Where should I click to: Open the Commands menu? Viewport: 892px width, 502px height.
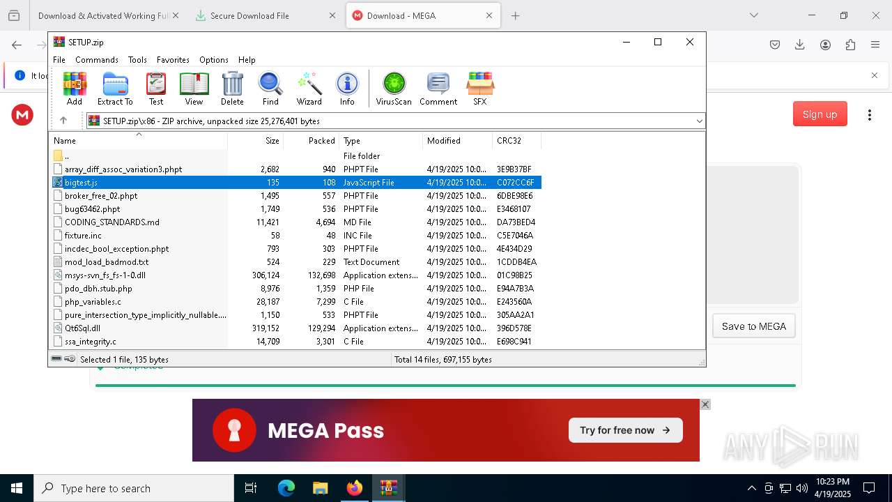pyautogui.click(x=97, y=60)
